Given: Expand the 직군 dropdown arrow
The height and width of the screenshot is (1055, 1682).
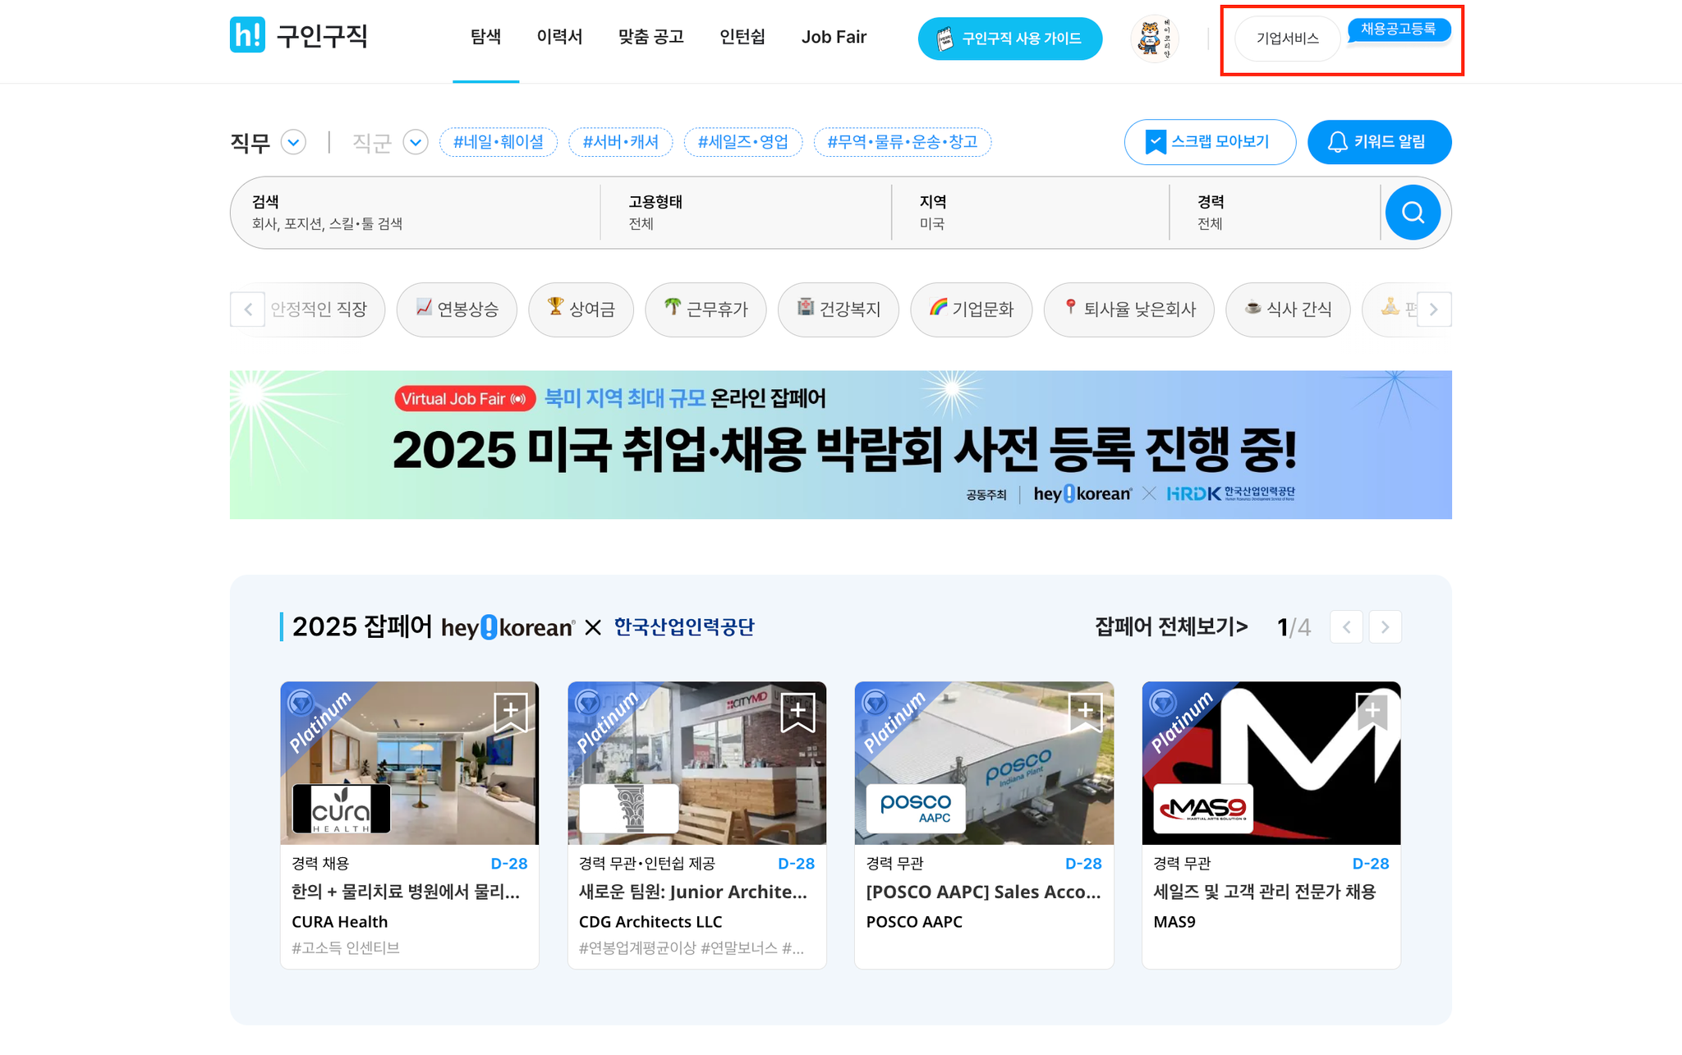Looking at the screenshot, I should click(416, 142).
